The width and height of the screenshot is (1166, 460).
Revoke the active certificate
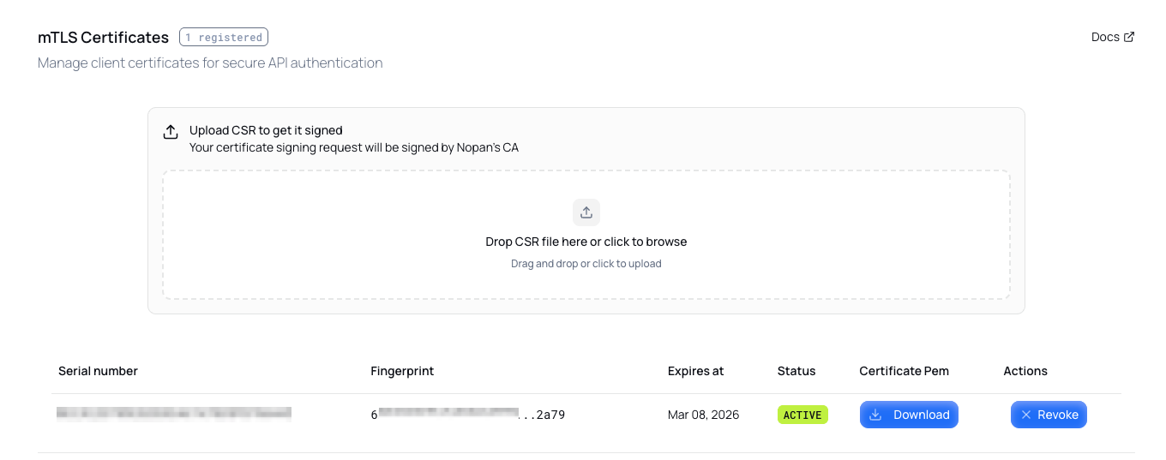(x=1049, y=415)
